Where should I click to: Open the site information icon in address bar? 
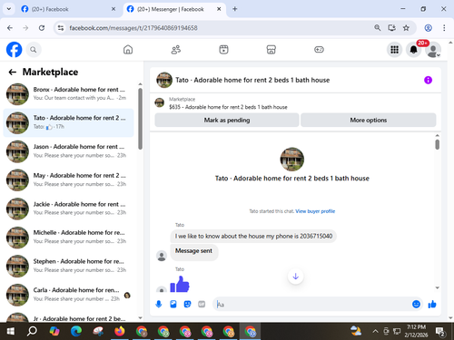[x=61, y=28]
